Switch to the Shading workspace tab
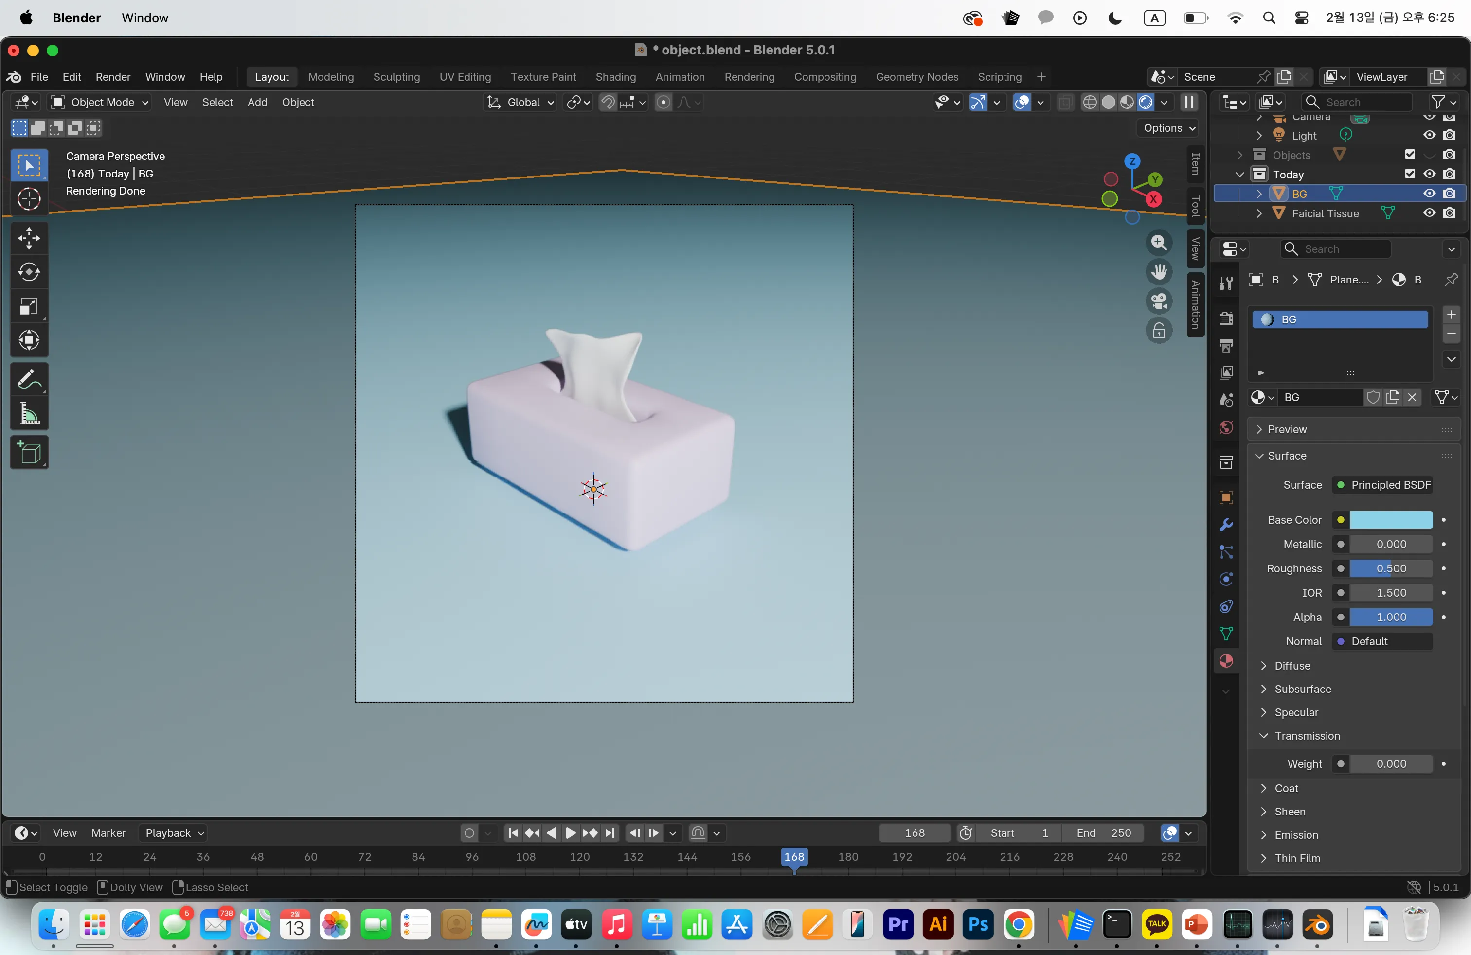 (615, 77)
